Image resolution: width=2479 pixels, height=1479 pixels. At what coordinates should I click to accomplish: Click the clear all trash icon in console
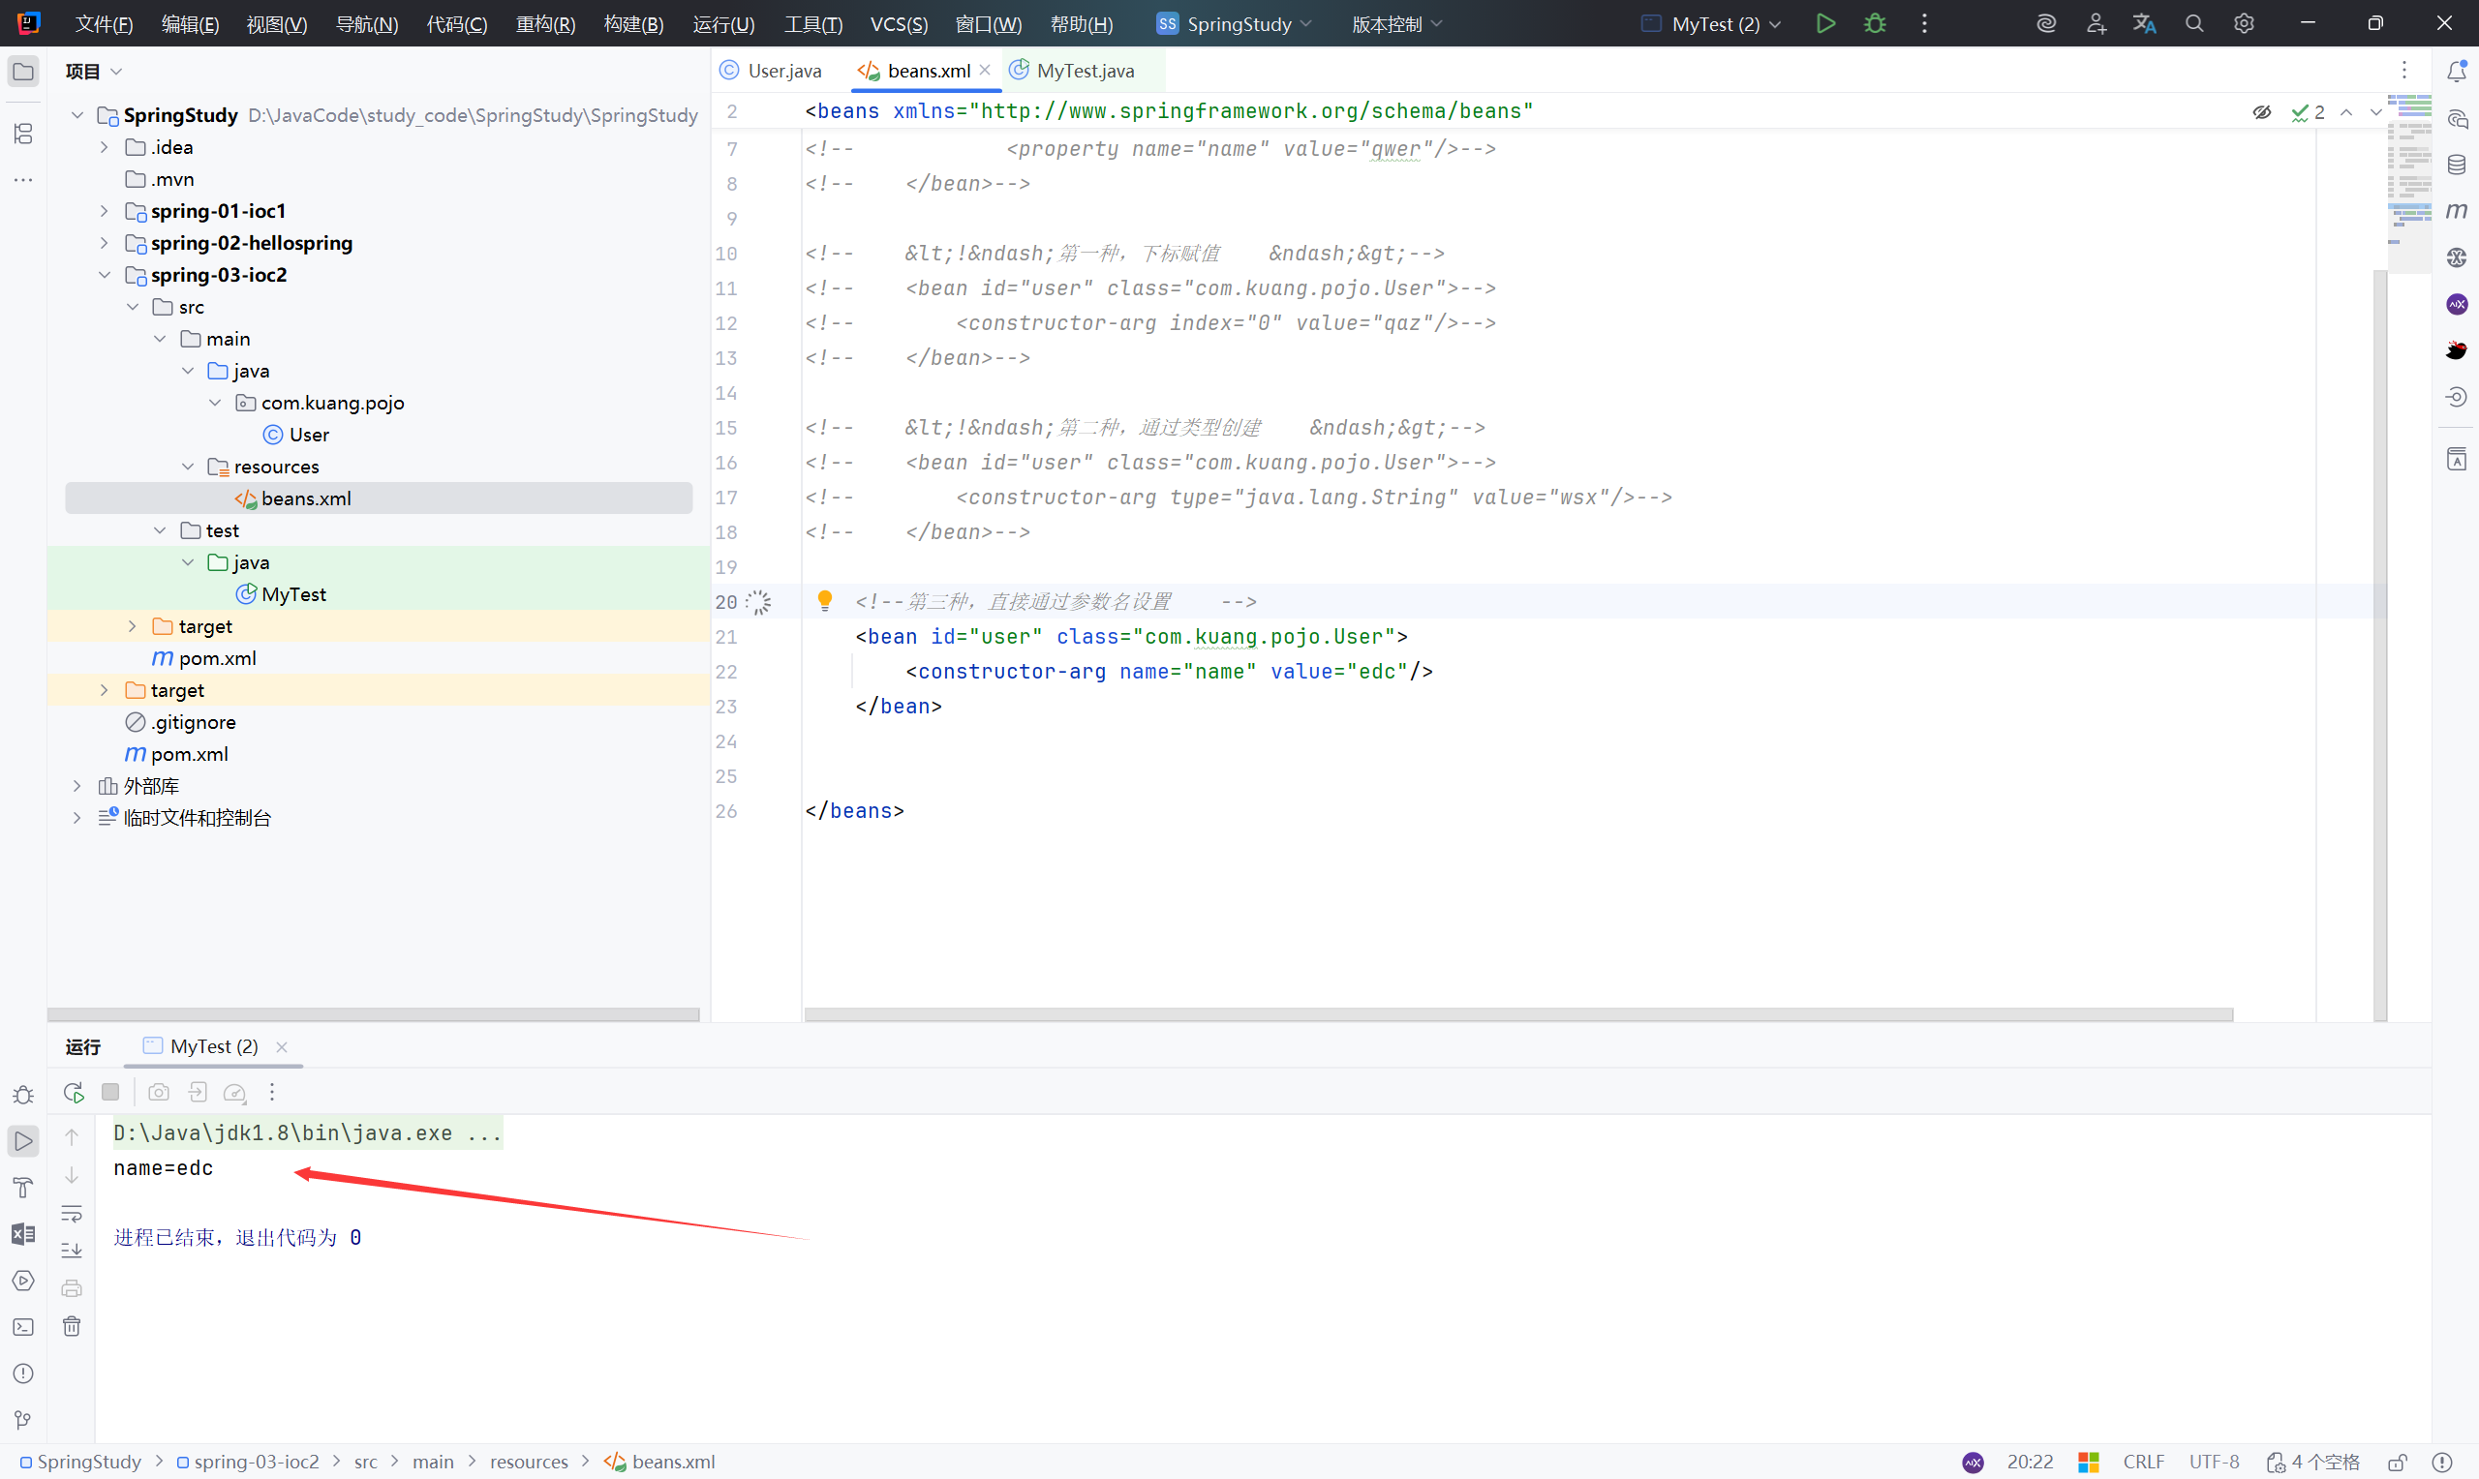[x=72, y=1326]
